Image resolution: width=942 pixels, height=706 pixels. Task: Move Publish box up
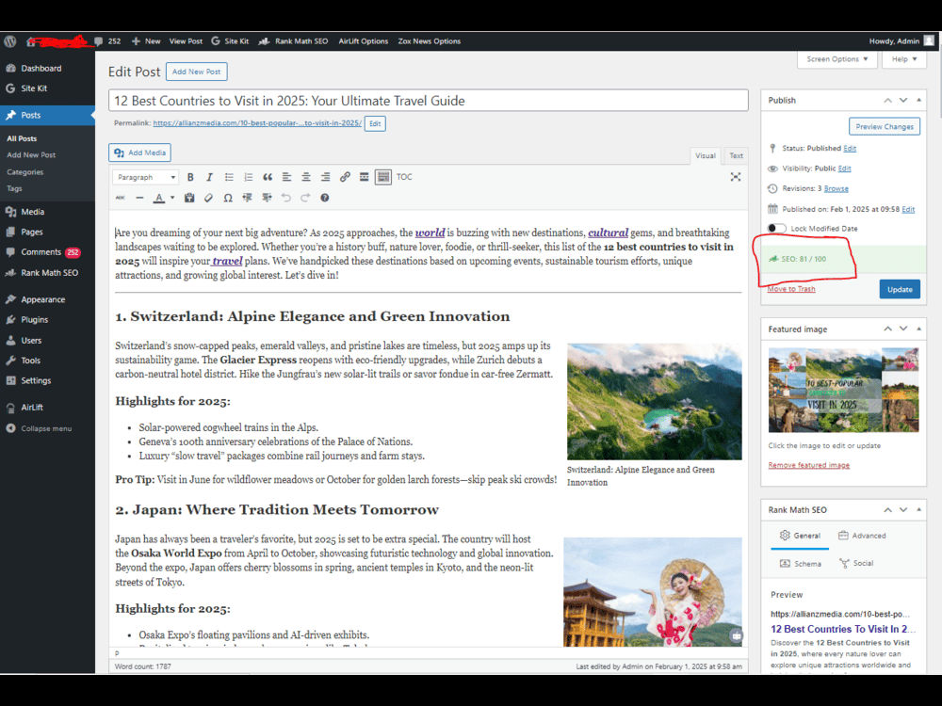click(x=887, y=101)
